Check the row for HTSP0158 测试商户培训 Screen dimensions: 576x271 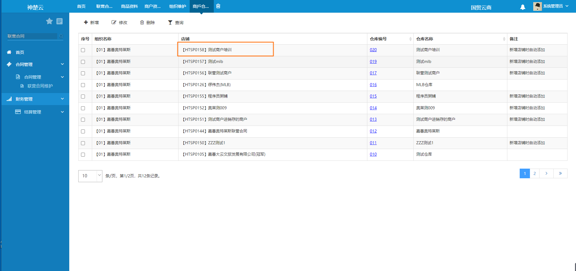click(83, 50)
